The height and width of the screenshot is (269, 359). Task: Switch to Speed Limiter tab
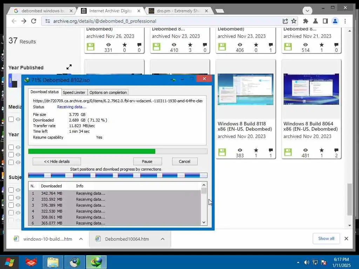pyautogui.click(x=74, y=92)
